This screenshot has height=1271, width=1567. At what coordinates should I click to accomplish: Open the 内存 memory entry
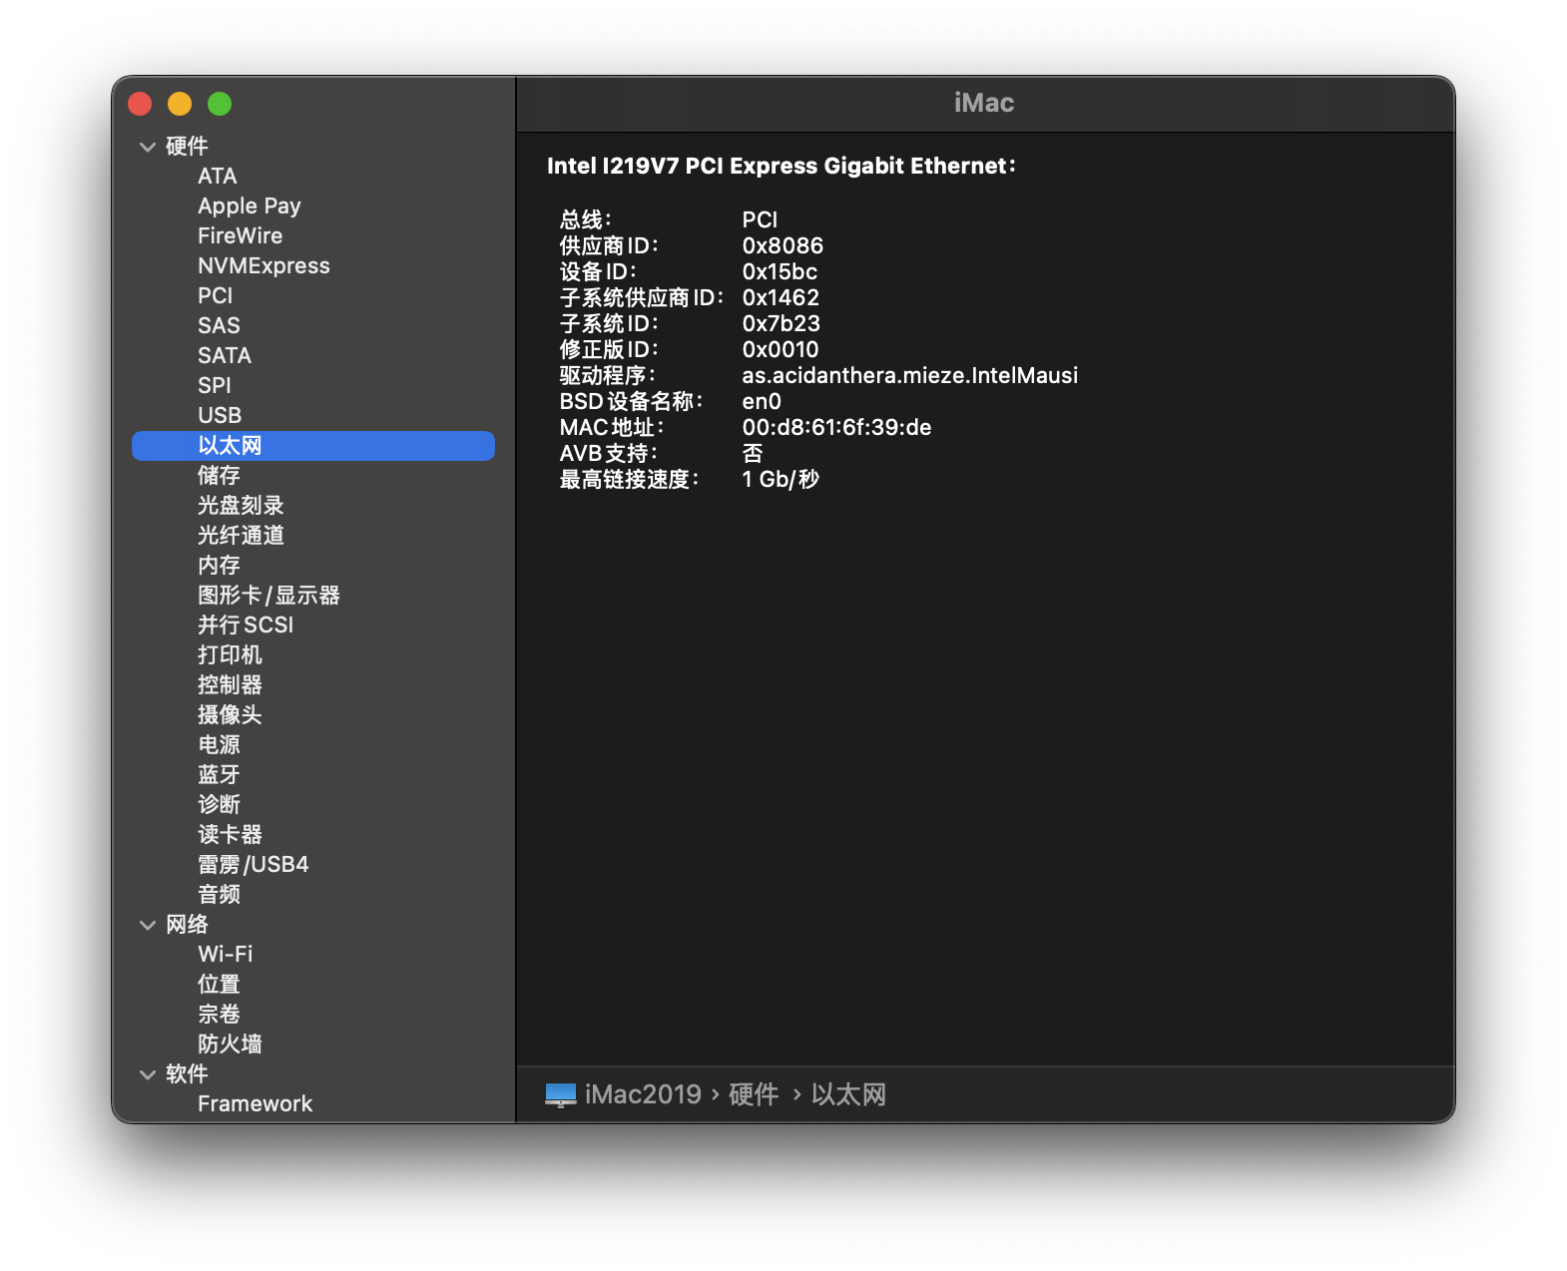(x=313, y=566)
